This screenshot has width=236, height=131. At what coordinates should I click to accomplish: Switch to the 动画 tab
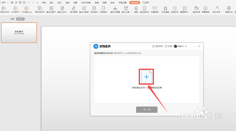coord(75,3)
